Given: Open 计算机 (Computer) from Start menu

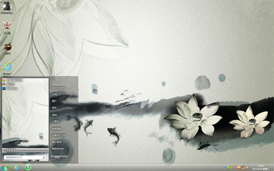Looking at the screenshot, I should (56, 121).
